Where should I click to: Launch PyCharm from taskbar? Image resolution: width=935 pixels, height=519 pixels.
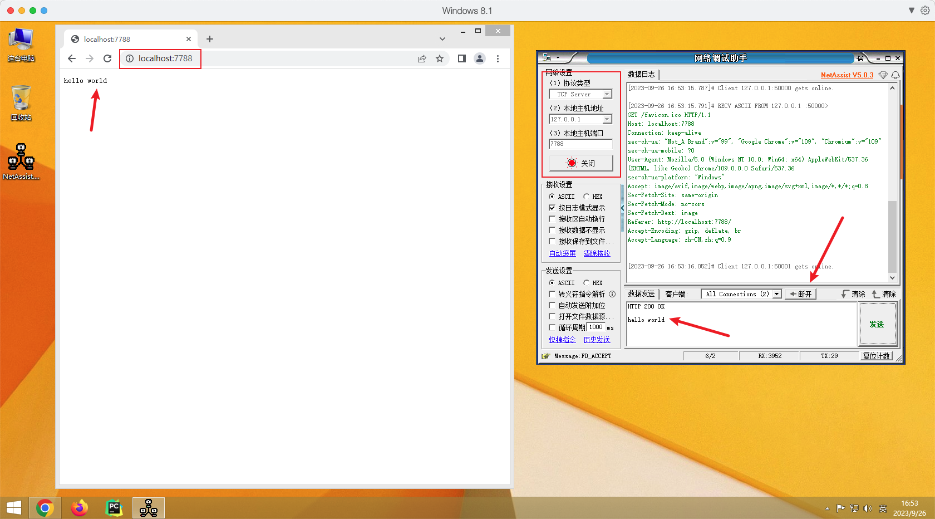pos(114,508)
